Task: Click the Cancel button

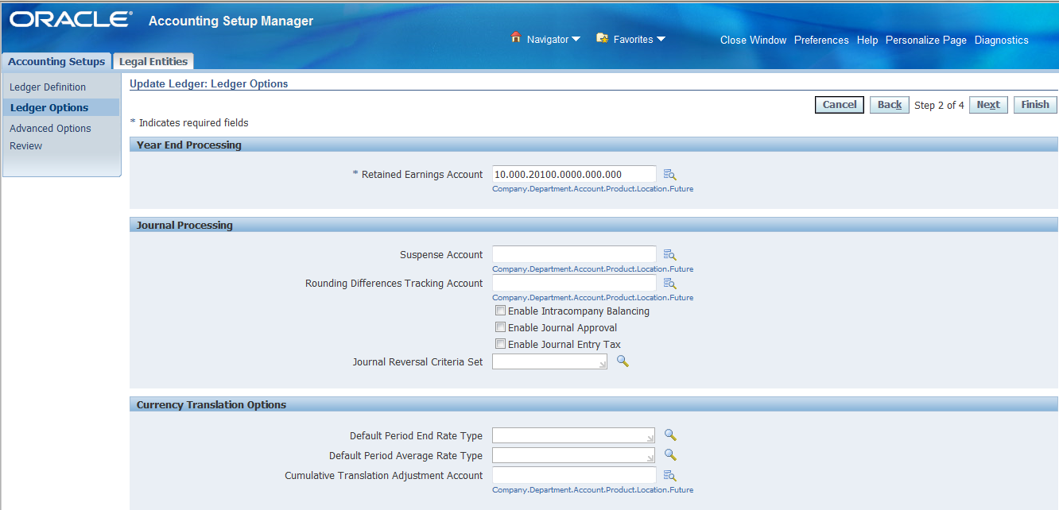Action: tap(840, 105)
